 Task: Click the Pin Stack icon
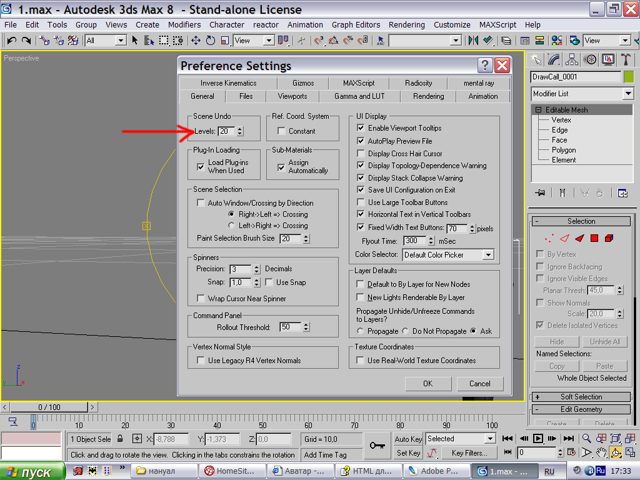[x=541, y=192]
